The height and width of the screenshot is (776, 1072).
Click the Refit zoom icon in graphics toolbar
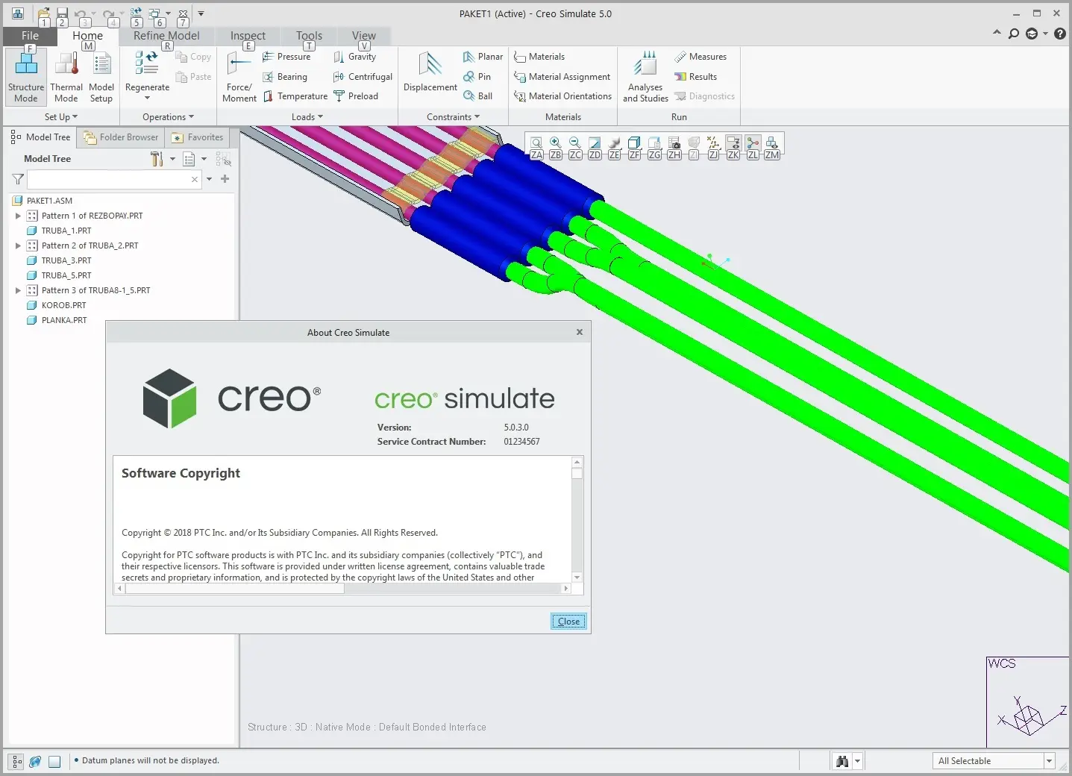tap(536, 143)
